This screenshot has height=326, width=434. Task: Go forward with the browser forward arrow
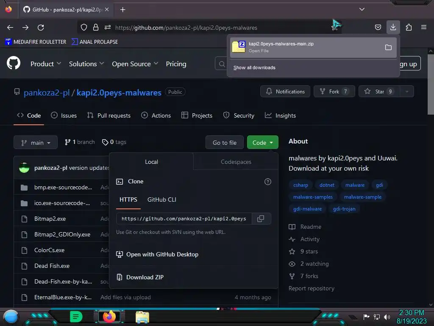click(25, 28)
